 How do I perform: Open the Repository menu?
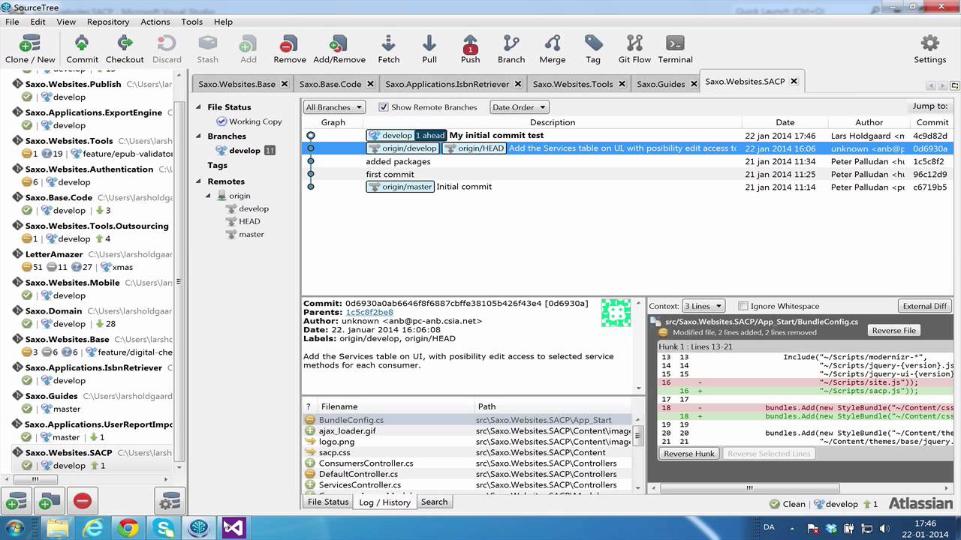(x=108, y=22)
